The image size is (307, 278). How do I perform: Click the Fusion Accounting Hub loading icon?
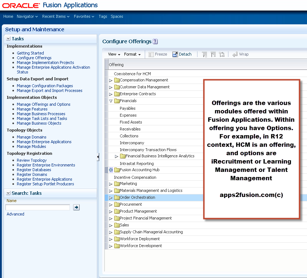(x=111, y=170)
